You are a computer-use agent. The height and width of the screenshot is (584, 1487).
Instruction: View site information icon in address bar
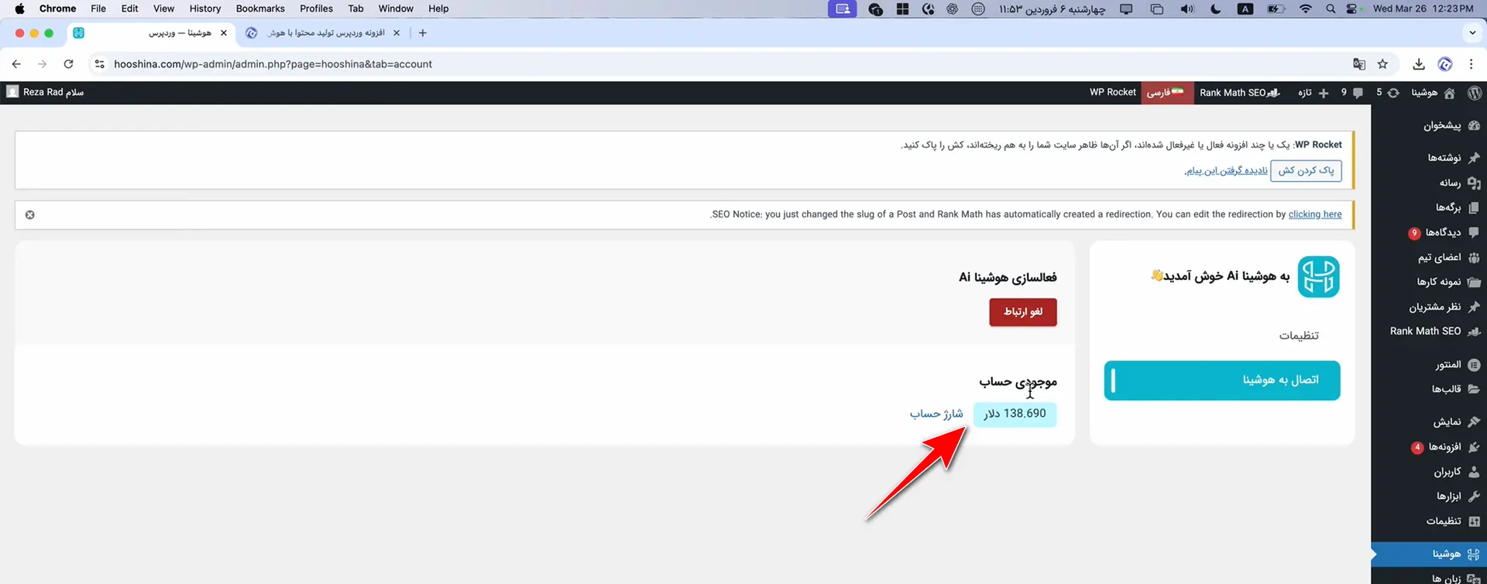(x=99, y=64)
